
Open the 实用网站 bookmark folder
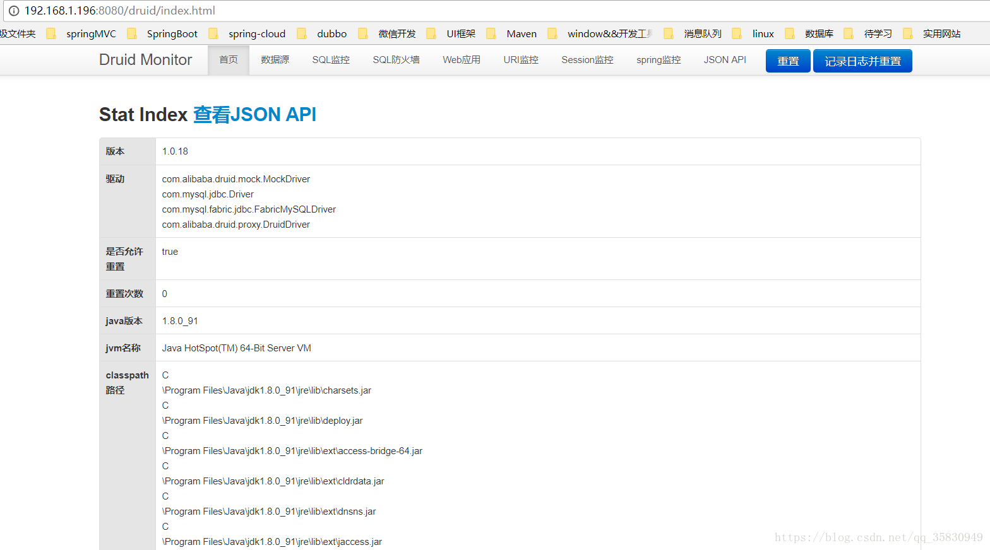coord(932,33)
